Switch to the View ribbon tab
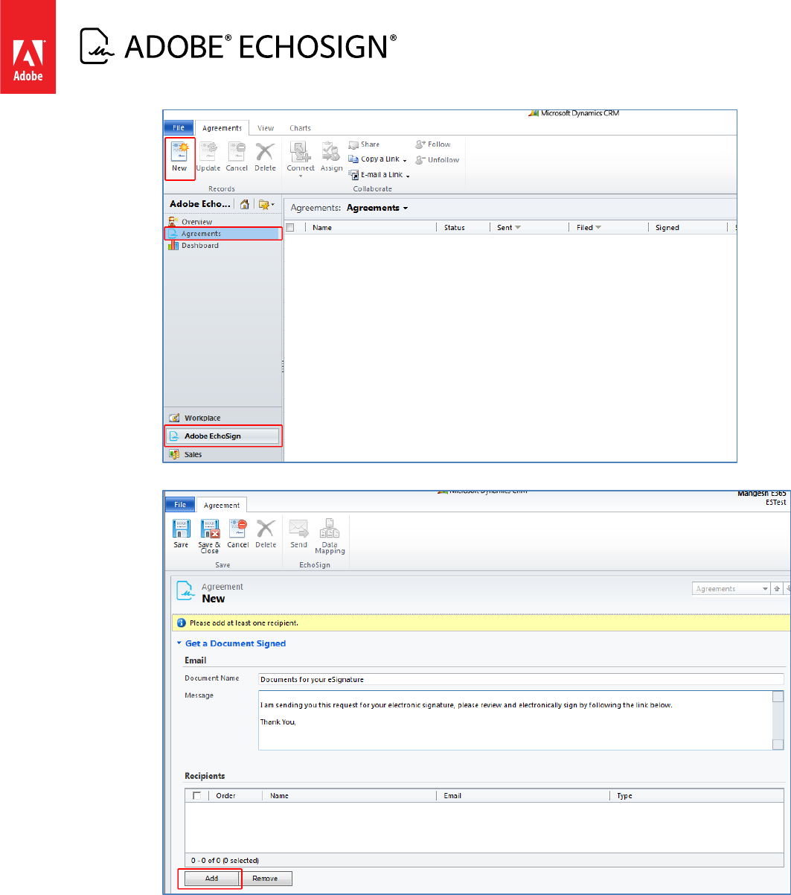Viewport: 791px width, 895px height. pos(266,128)
